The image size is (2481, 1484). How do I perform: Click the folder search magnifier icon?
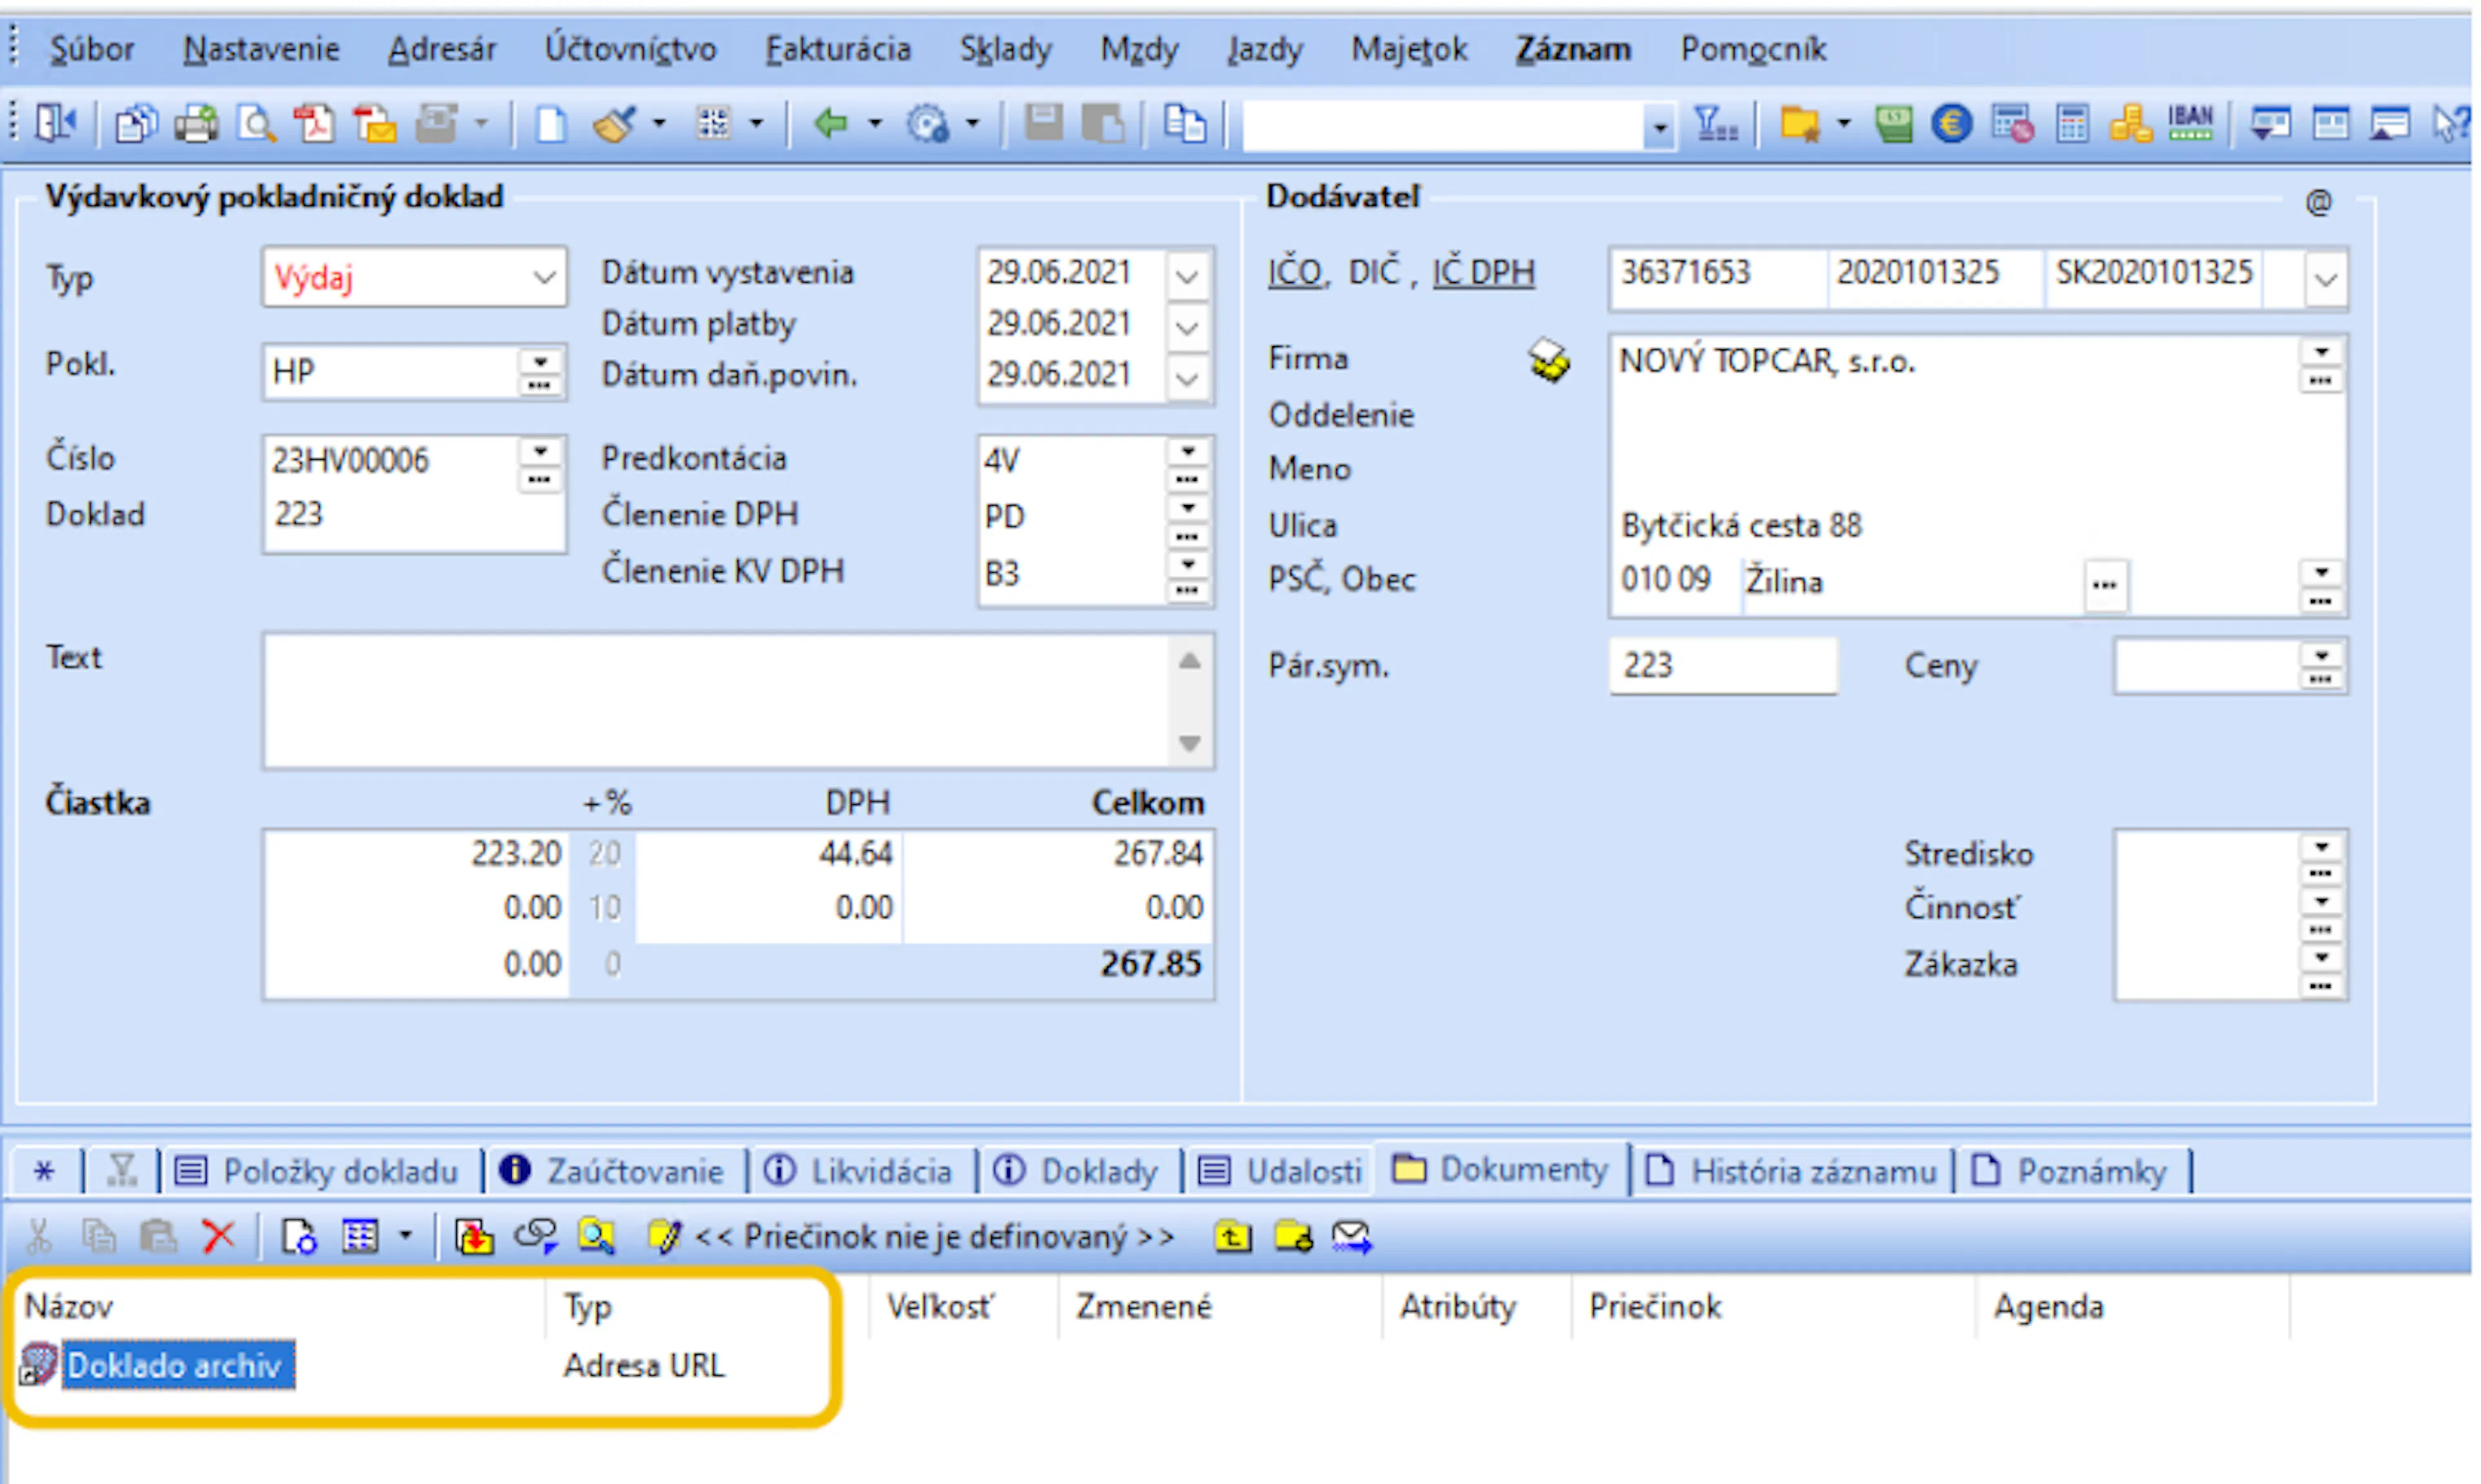(596, 1237)
